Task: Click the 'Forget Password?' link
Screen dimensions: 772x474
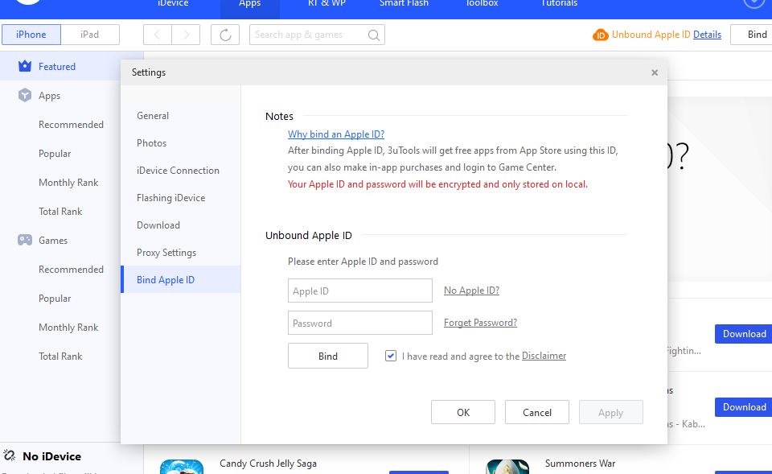Action: coord(481,322)
